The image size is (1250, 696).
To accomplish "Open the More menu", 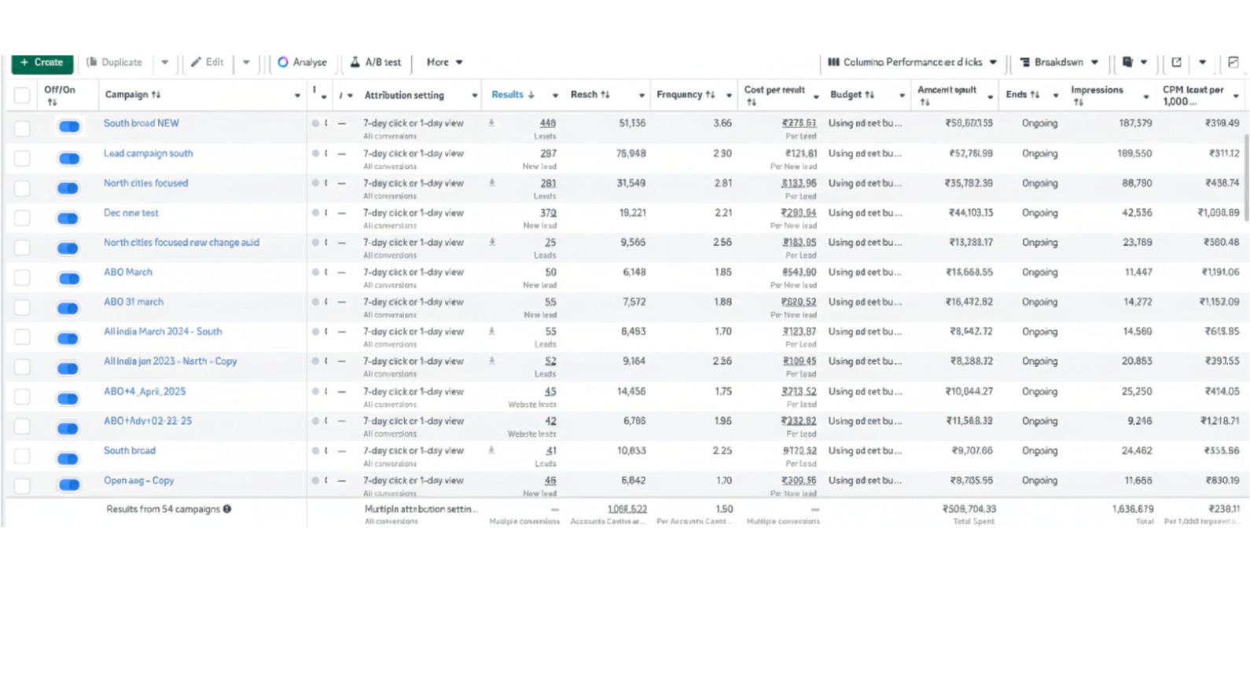I will 445,62.
